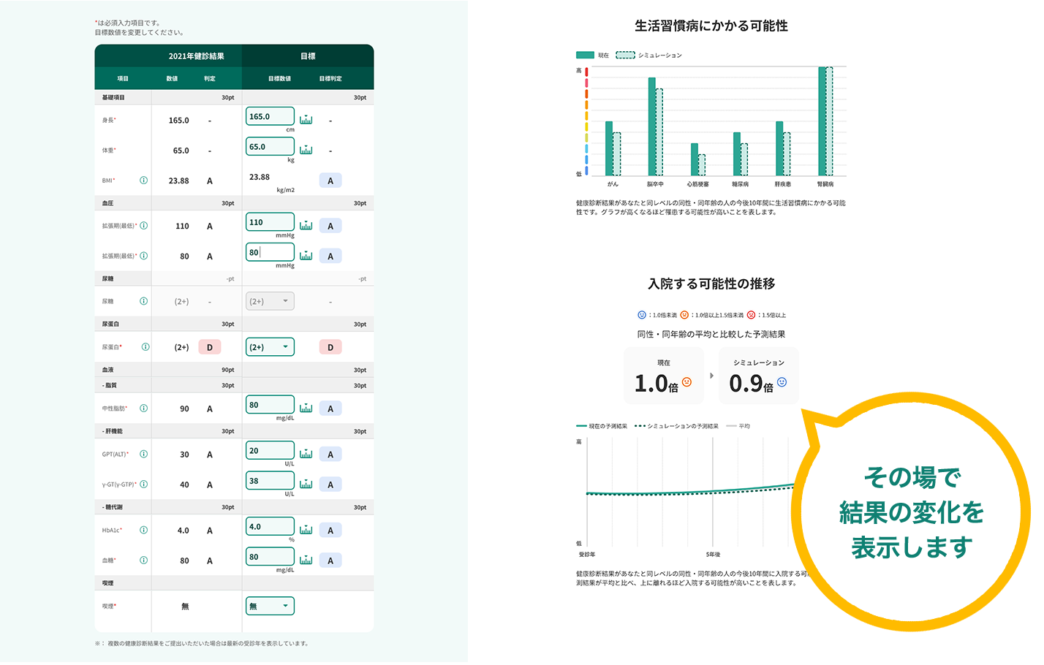The width and height of the screenshot is (1044, 665).
Task: Click the 判定 column header
Action: (x=210, y=78)
